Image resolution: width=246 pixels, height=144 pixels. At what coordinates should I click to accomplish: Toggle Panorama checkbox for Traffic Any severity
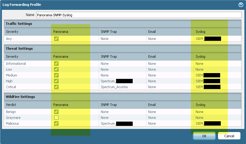56,39
